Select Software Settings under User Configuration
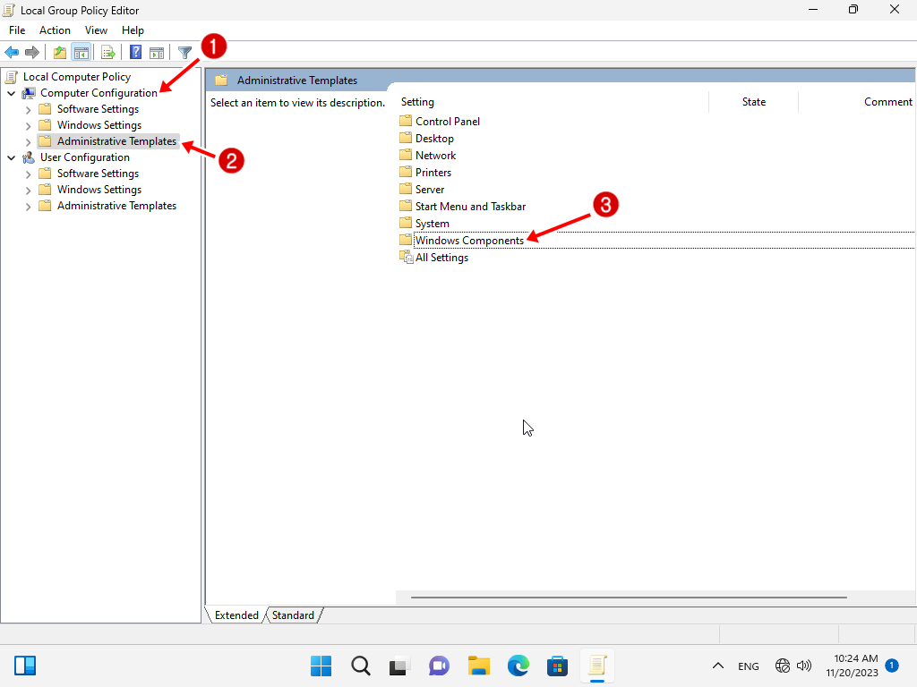This screenshot has height=687, width=917. pos(98,174)
